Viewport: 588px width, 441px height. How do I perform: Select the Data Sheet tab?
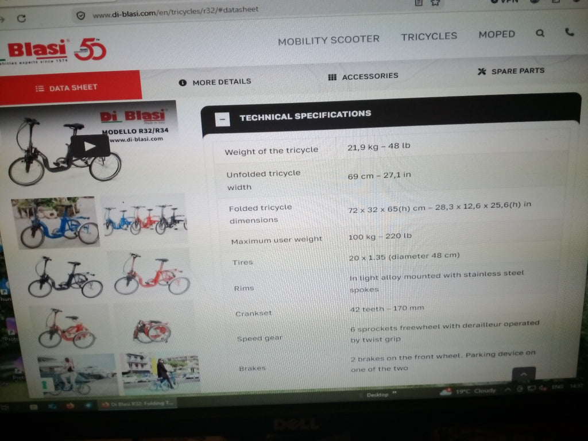(x=70, y=87)
